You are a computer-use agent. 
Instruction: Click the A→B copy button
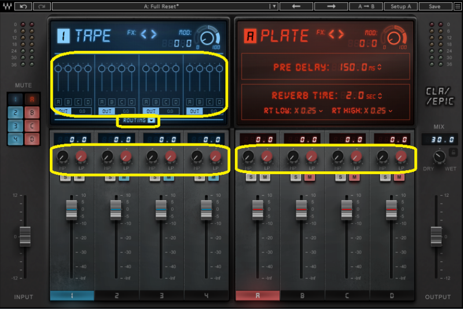(366, 6)
